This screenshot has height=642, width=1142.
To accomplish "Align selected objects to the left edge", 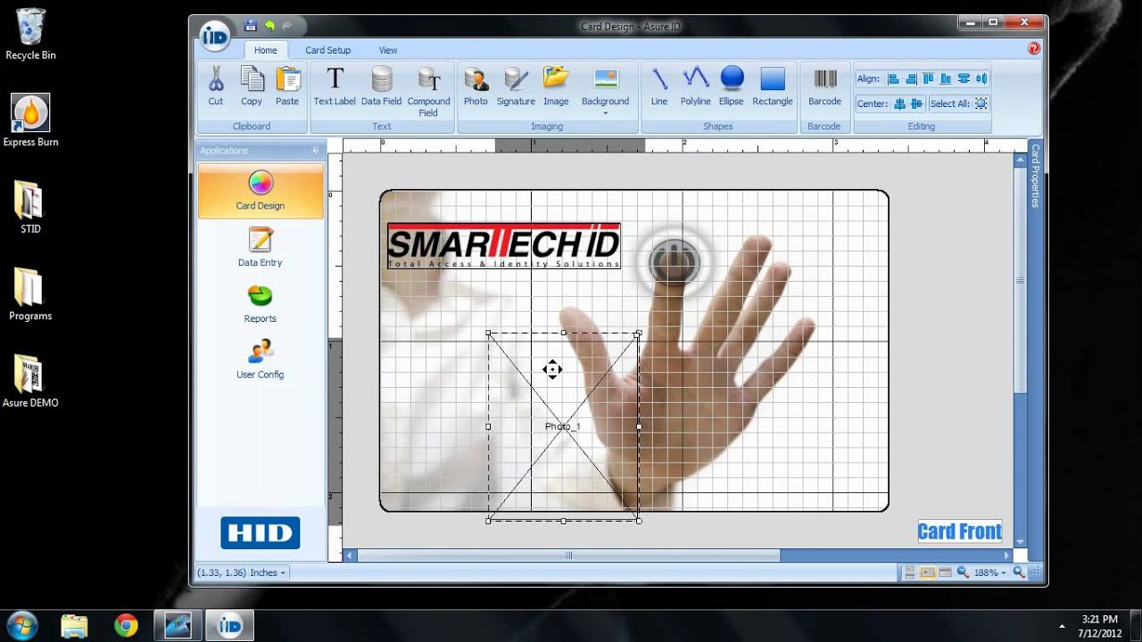I will click(893, 78).
